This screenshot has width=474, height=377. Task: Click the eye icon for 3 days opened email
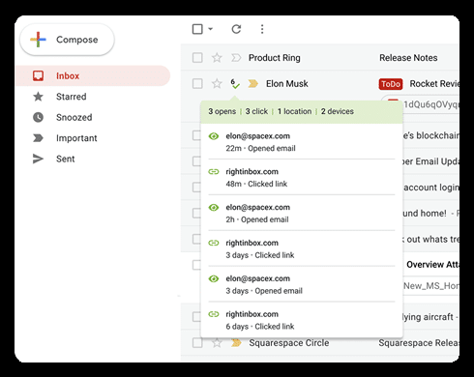[214, 278]
